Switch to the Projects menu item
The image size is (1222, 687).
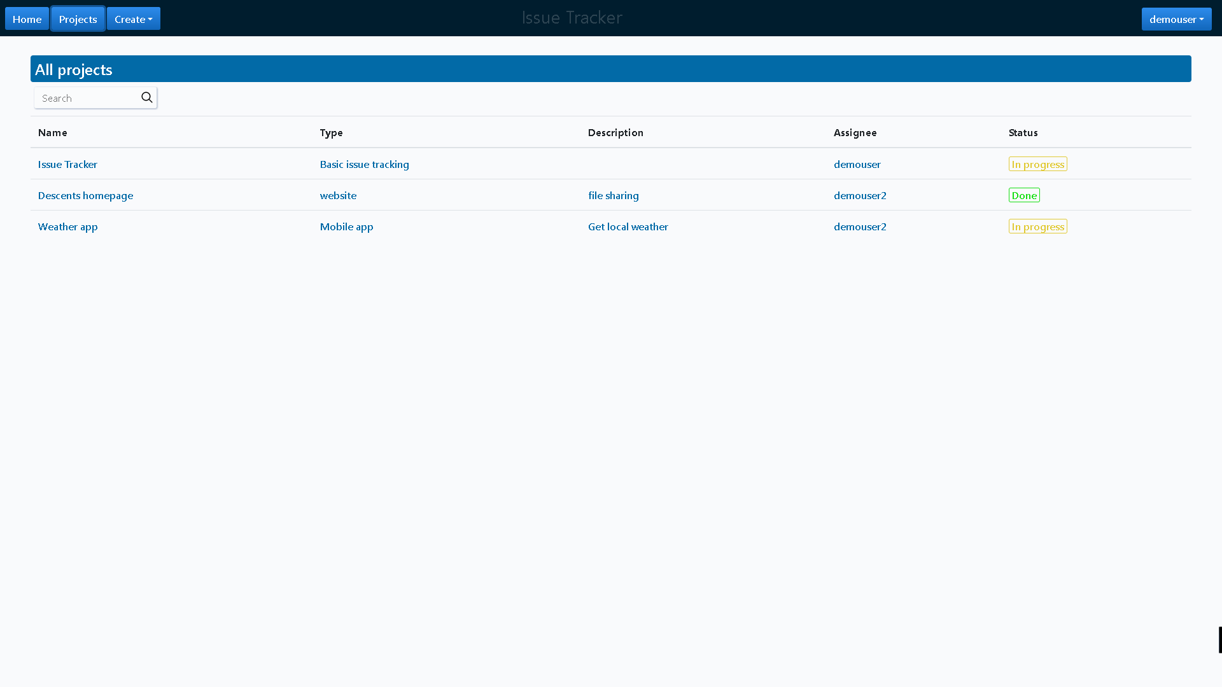click(77, 18)
